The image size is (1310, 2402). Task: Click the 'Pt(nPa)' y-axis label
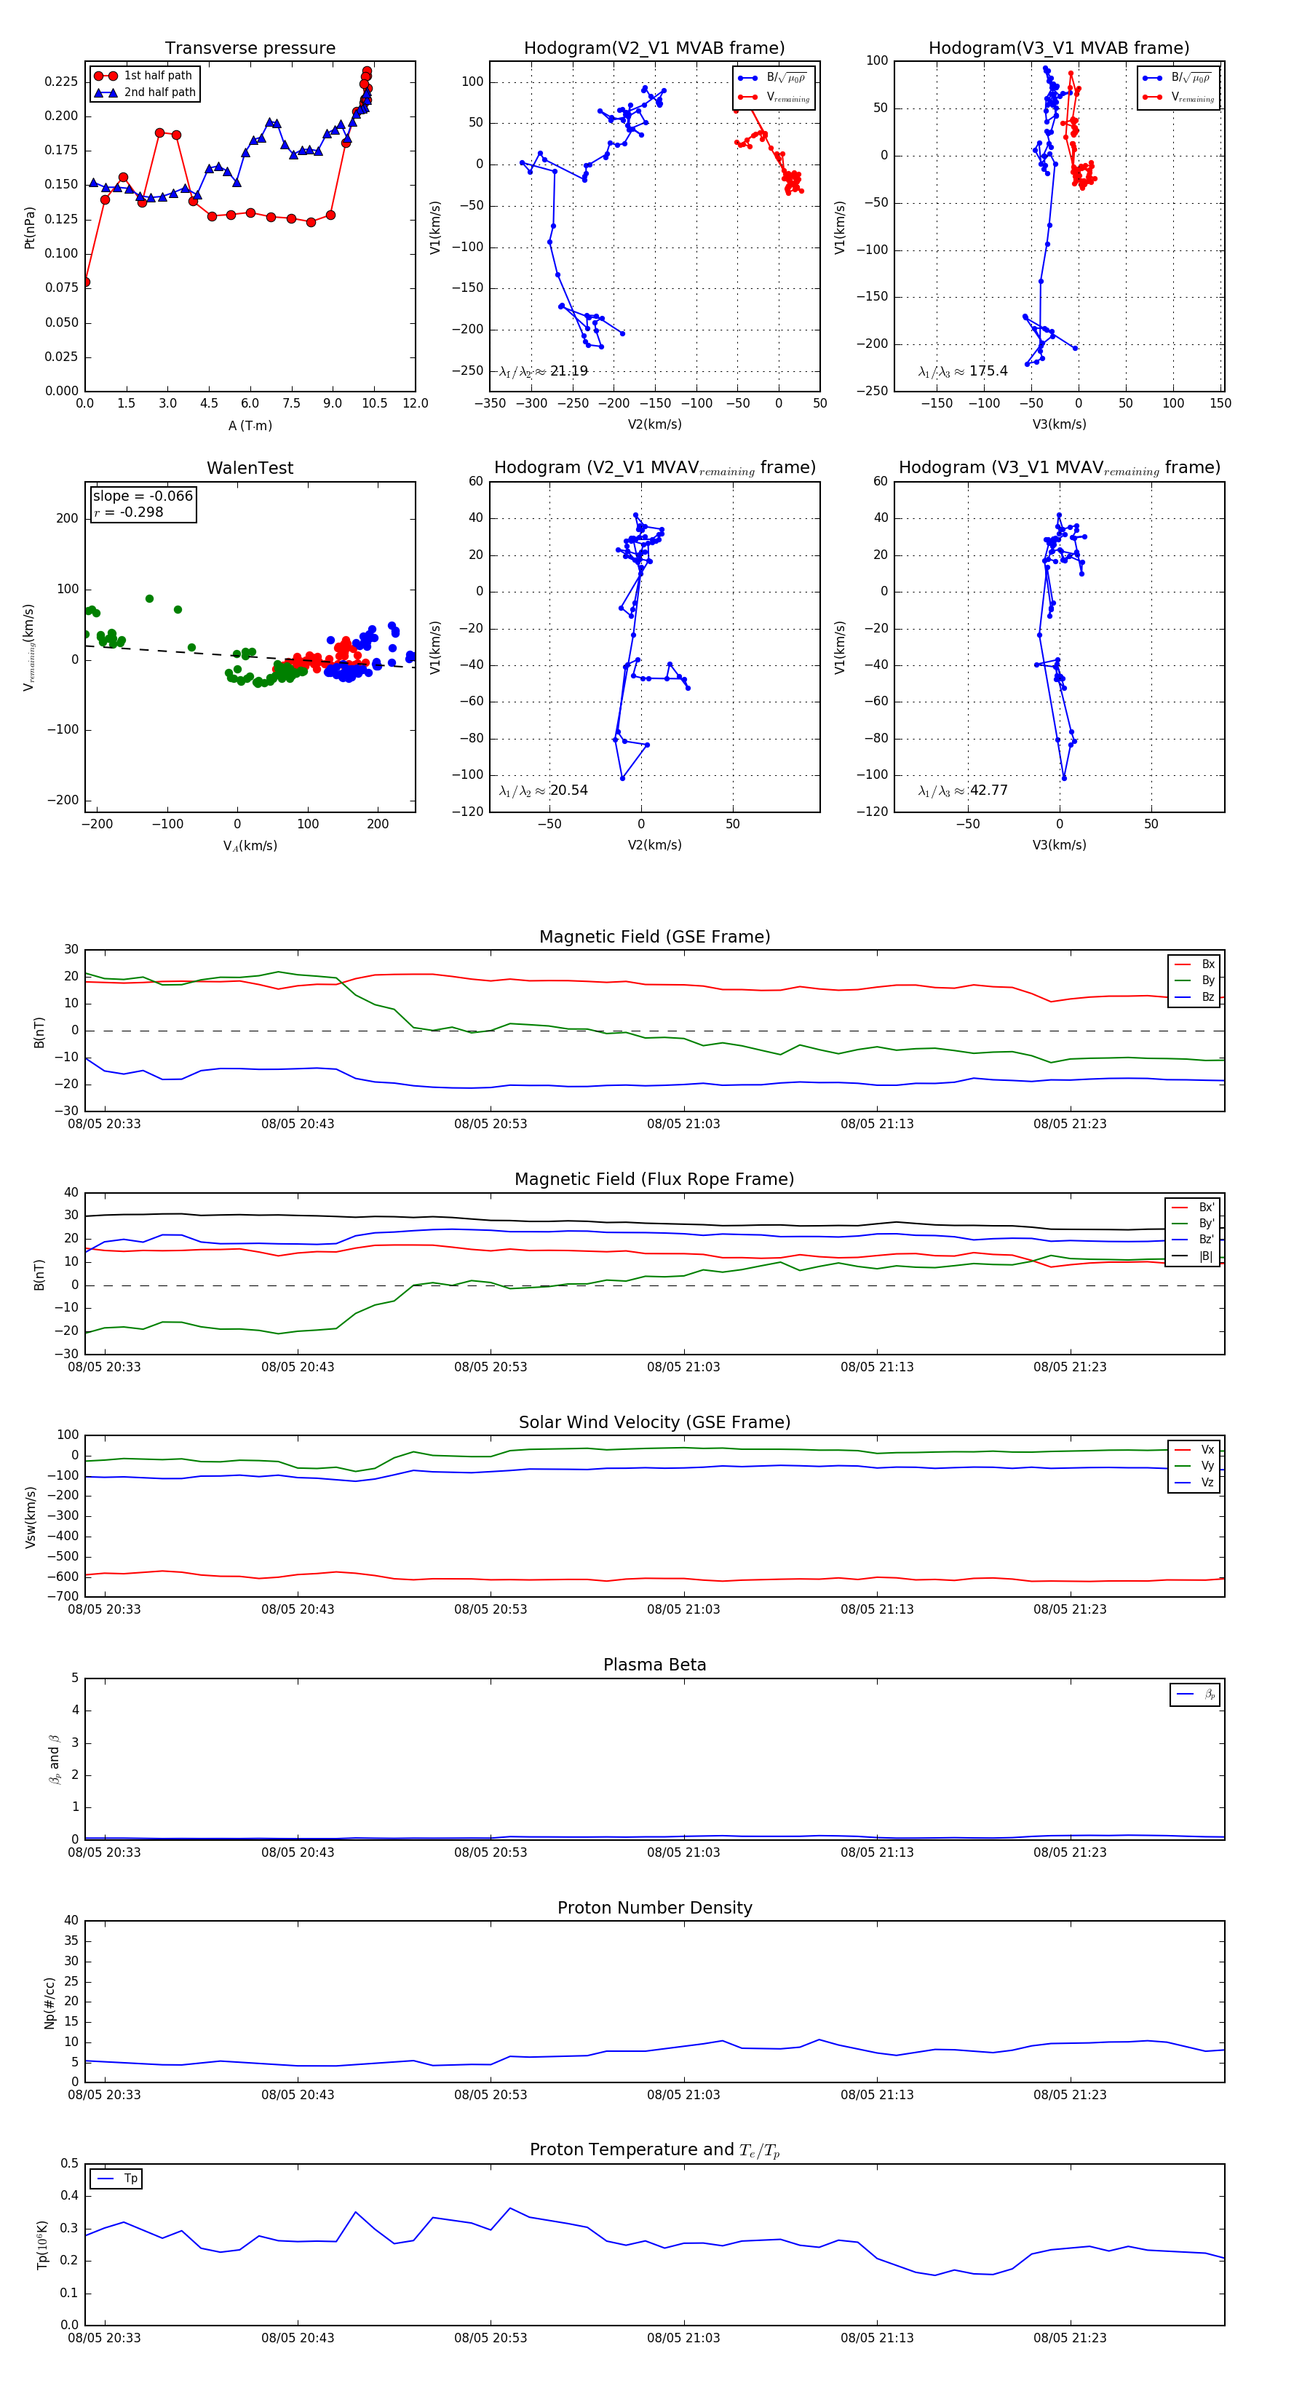(29, 226)
